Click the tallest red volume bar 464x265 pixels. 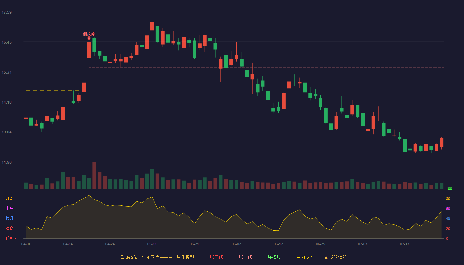(94, 175)
